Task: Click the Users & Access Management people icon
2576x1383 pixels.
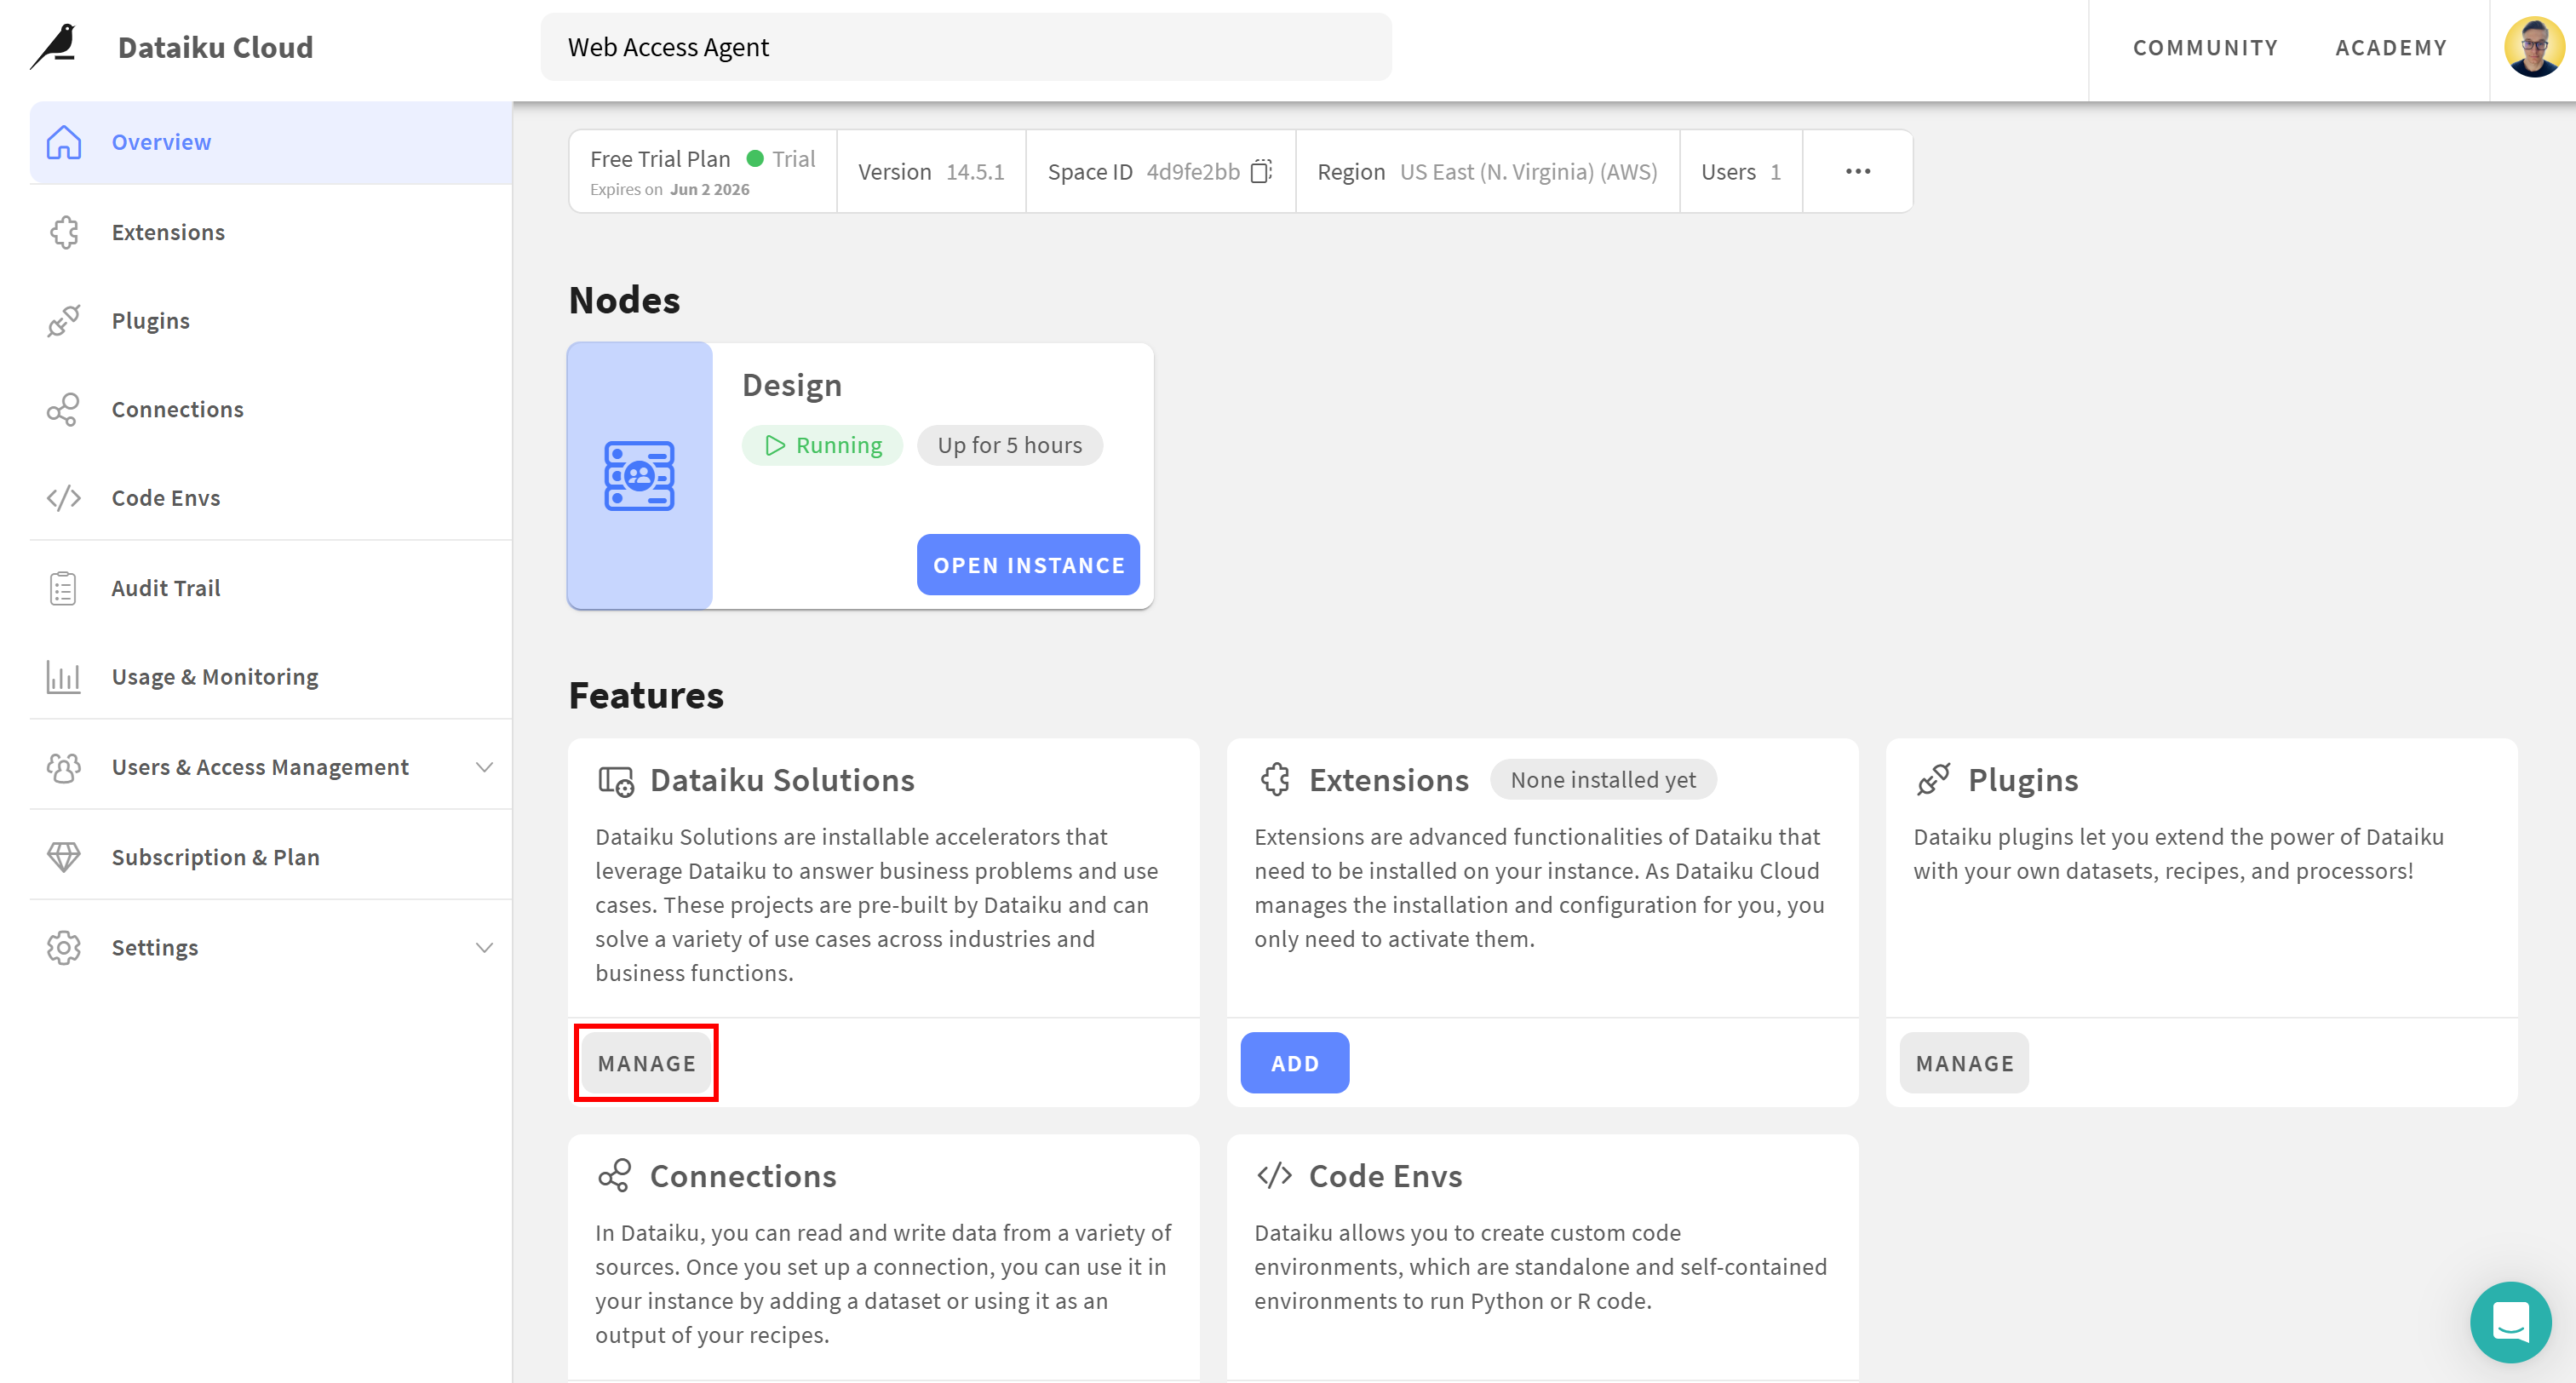Action: coord(64,767)
